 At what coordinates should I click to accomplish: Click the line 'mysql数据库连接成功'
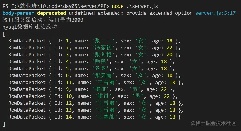(x=30, y=27)
